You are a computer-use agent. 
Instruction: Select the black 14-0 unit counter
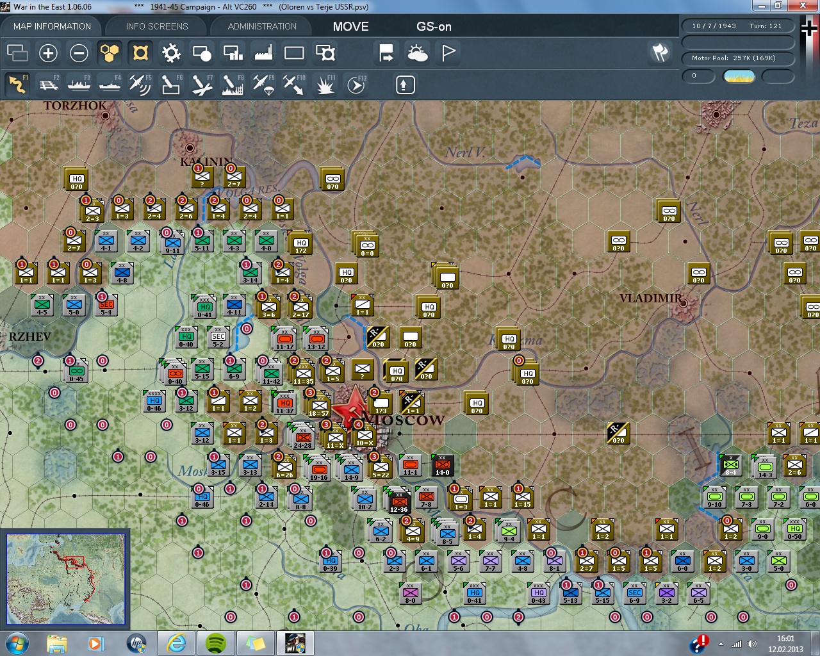coord(442,466)
